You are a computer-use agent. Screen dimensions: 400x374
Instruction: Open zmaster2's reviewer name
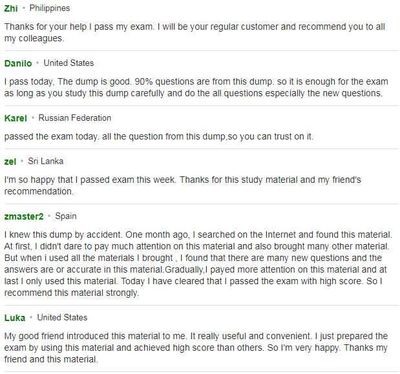click(x=24, y=216)
